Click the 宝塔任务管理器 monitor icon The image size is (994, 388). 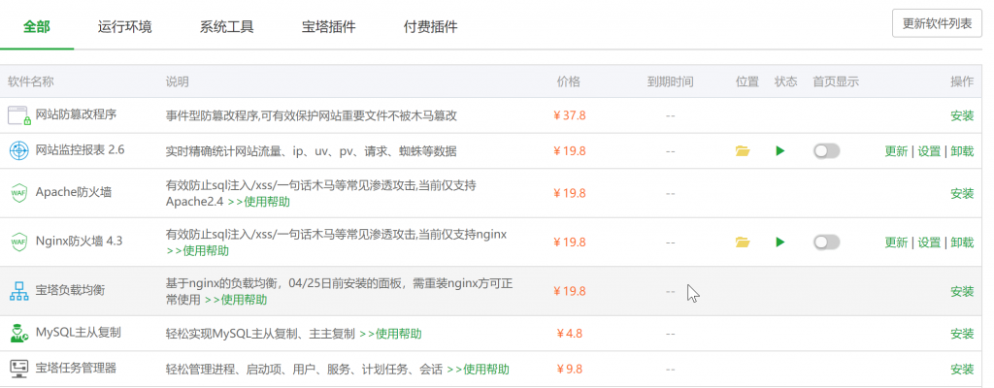point(19,369)
